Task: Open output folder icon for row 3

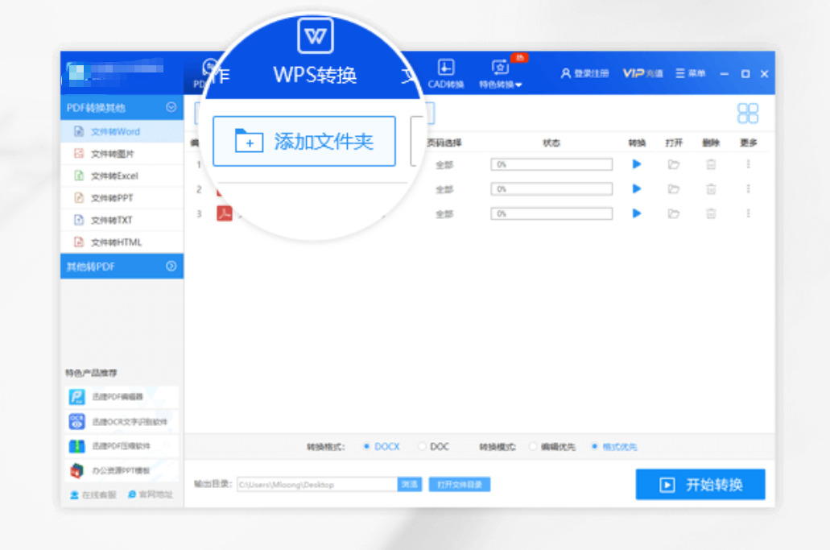Action: coord(673,214)
